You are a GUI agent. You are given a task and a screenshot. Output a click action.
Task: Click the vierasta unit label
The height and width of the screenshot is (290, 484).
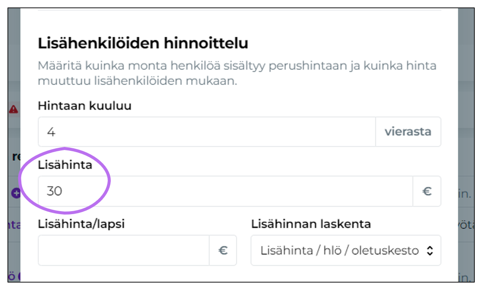(408, 132)
